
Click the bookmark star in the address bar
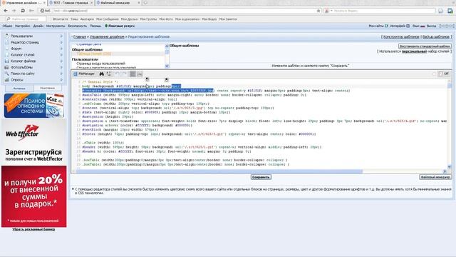318,11
